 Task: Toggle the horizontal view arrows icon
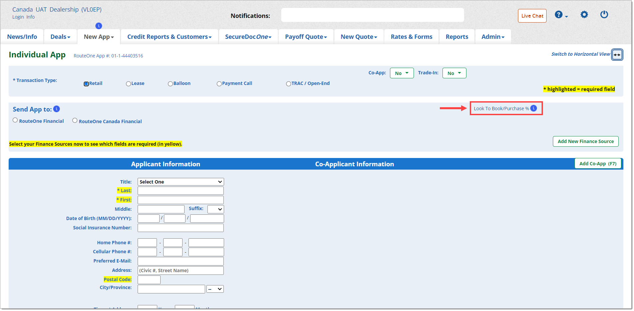coord(617,55)
